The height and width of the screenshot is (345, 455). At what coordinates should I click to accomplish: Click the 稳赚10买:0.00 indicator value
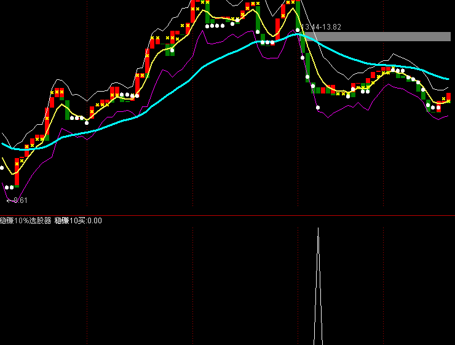tap(78, 221)
